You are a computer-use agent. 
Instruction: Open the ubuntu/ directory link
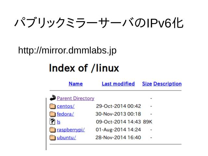[x=66, y=137]
